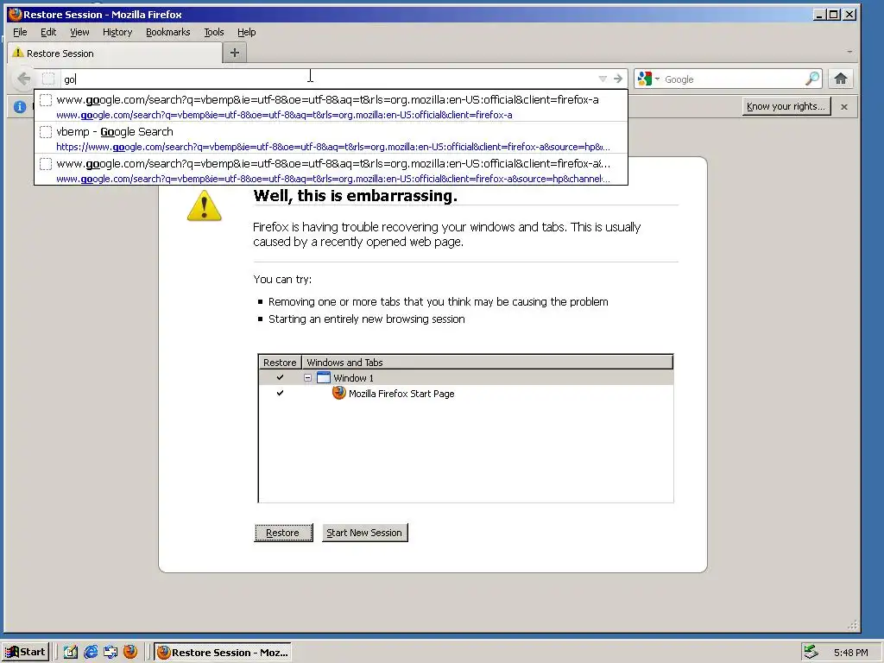Click the Firefox icon beside Mozilla Firefox Start Page
This screenshot has height=663, width=884.
pyautogui.click(x=338, y=393)
